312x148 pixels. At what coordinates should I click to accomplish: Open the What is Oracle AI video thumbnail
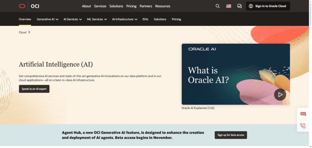point(236,74)
